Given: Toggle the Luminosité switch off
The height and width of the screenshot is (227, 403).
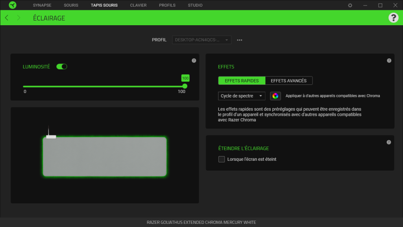Looking at the screenshot, I should tap(62, 67).
